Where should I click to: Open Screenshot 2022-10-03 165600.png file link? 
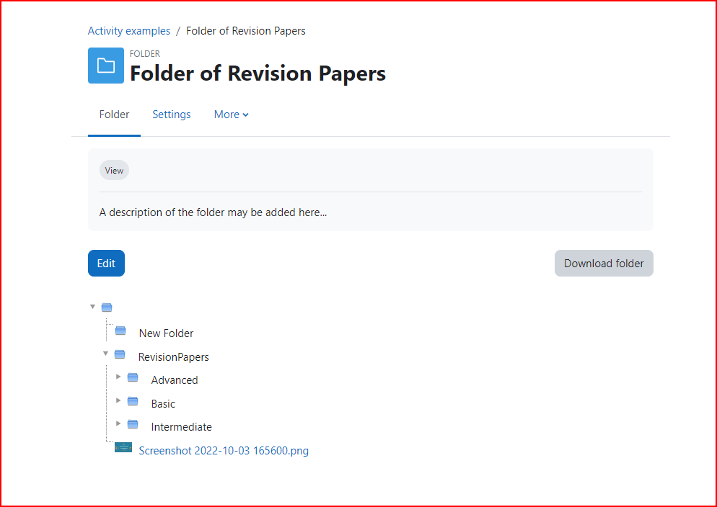point(224,451)
